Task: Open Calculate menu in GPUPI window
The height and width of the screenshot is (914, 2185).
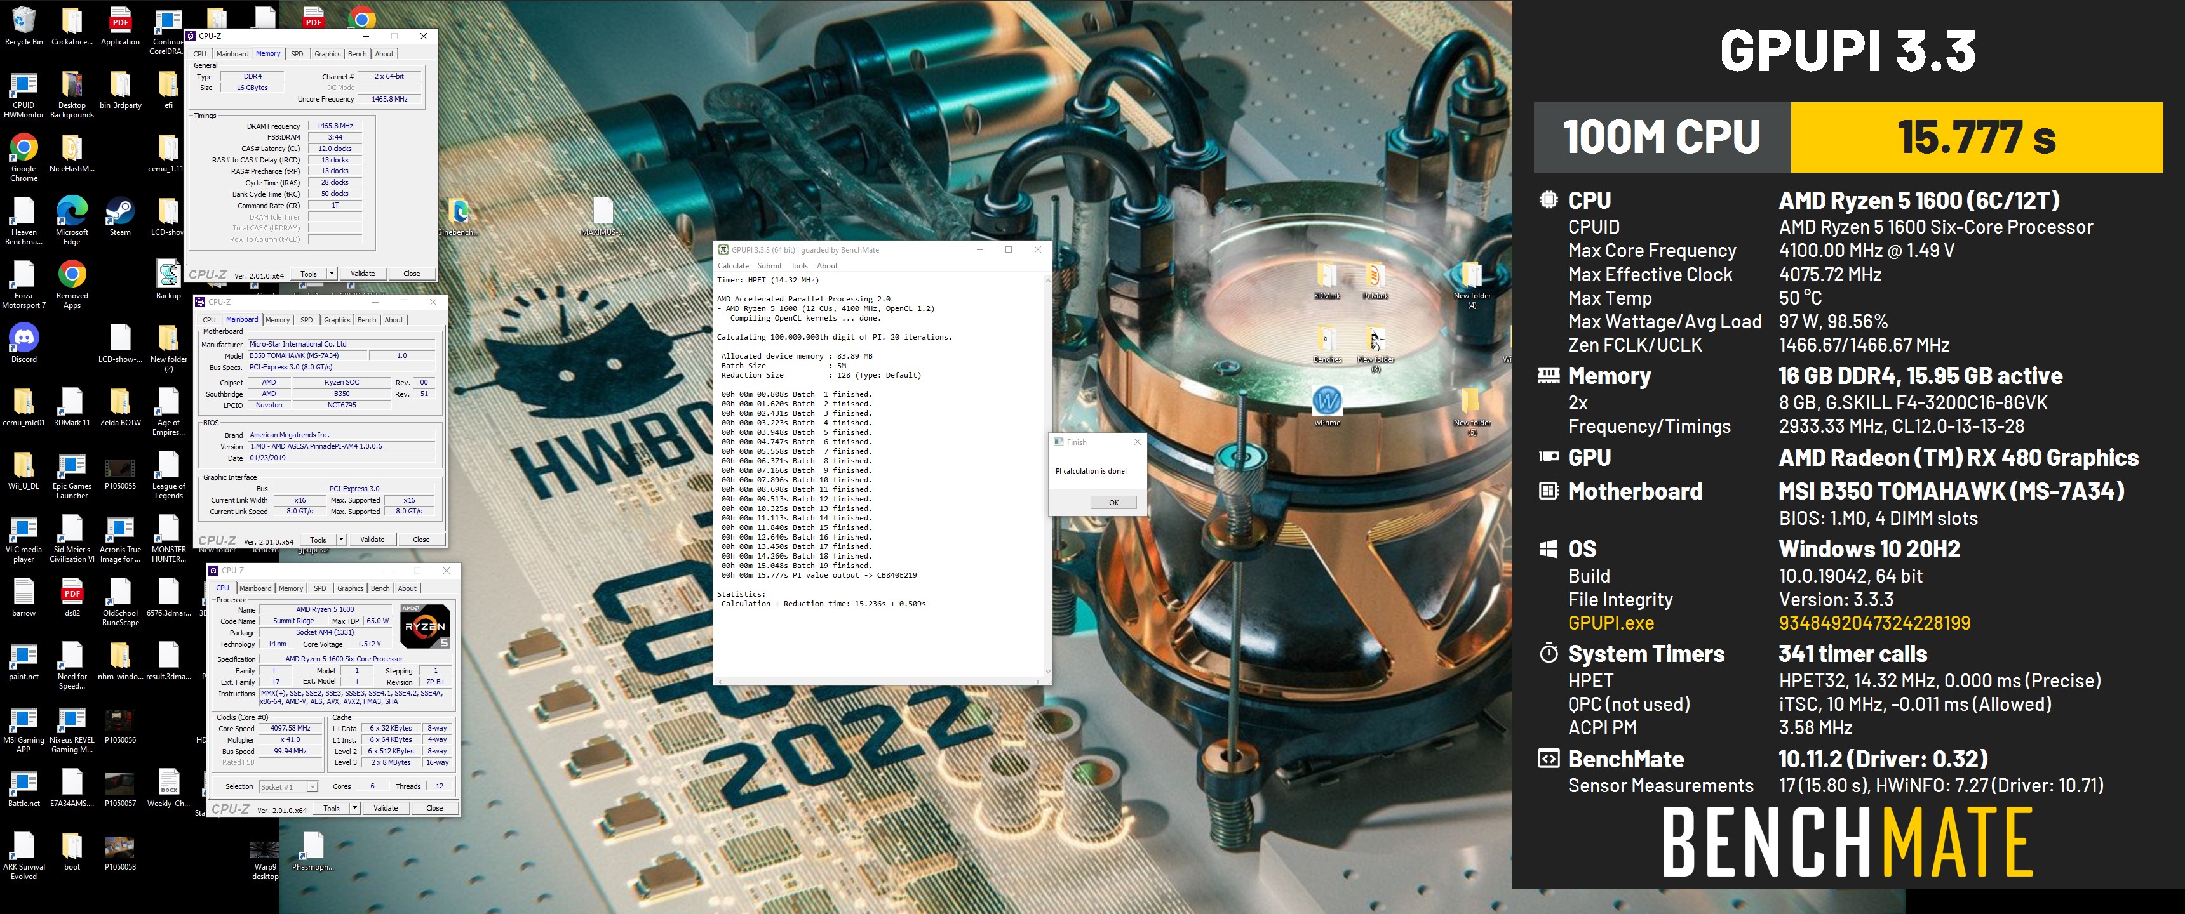Action: (x=734, y=266)
